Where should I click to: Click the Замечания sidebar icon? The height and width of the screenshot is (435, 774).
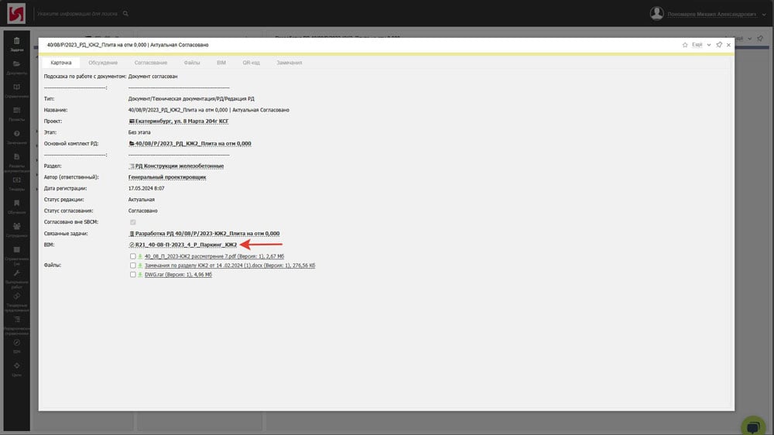pyautogui.click(x=16, y=137)
